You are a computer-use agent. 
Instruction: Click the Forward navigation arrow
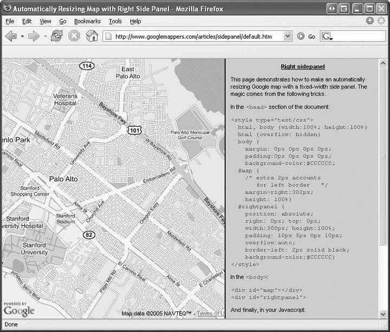click(34, 36)
